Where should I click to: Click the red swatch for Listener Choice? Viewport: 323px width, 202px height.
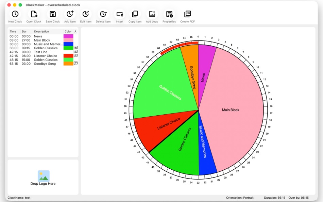coord(68,56)
